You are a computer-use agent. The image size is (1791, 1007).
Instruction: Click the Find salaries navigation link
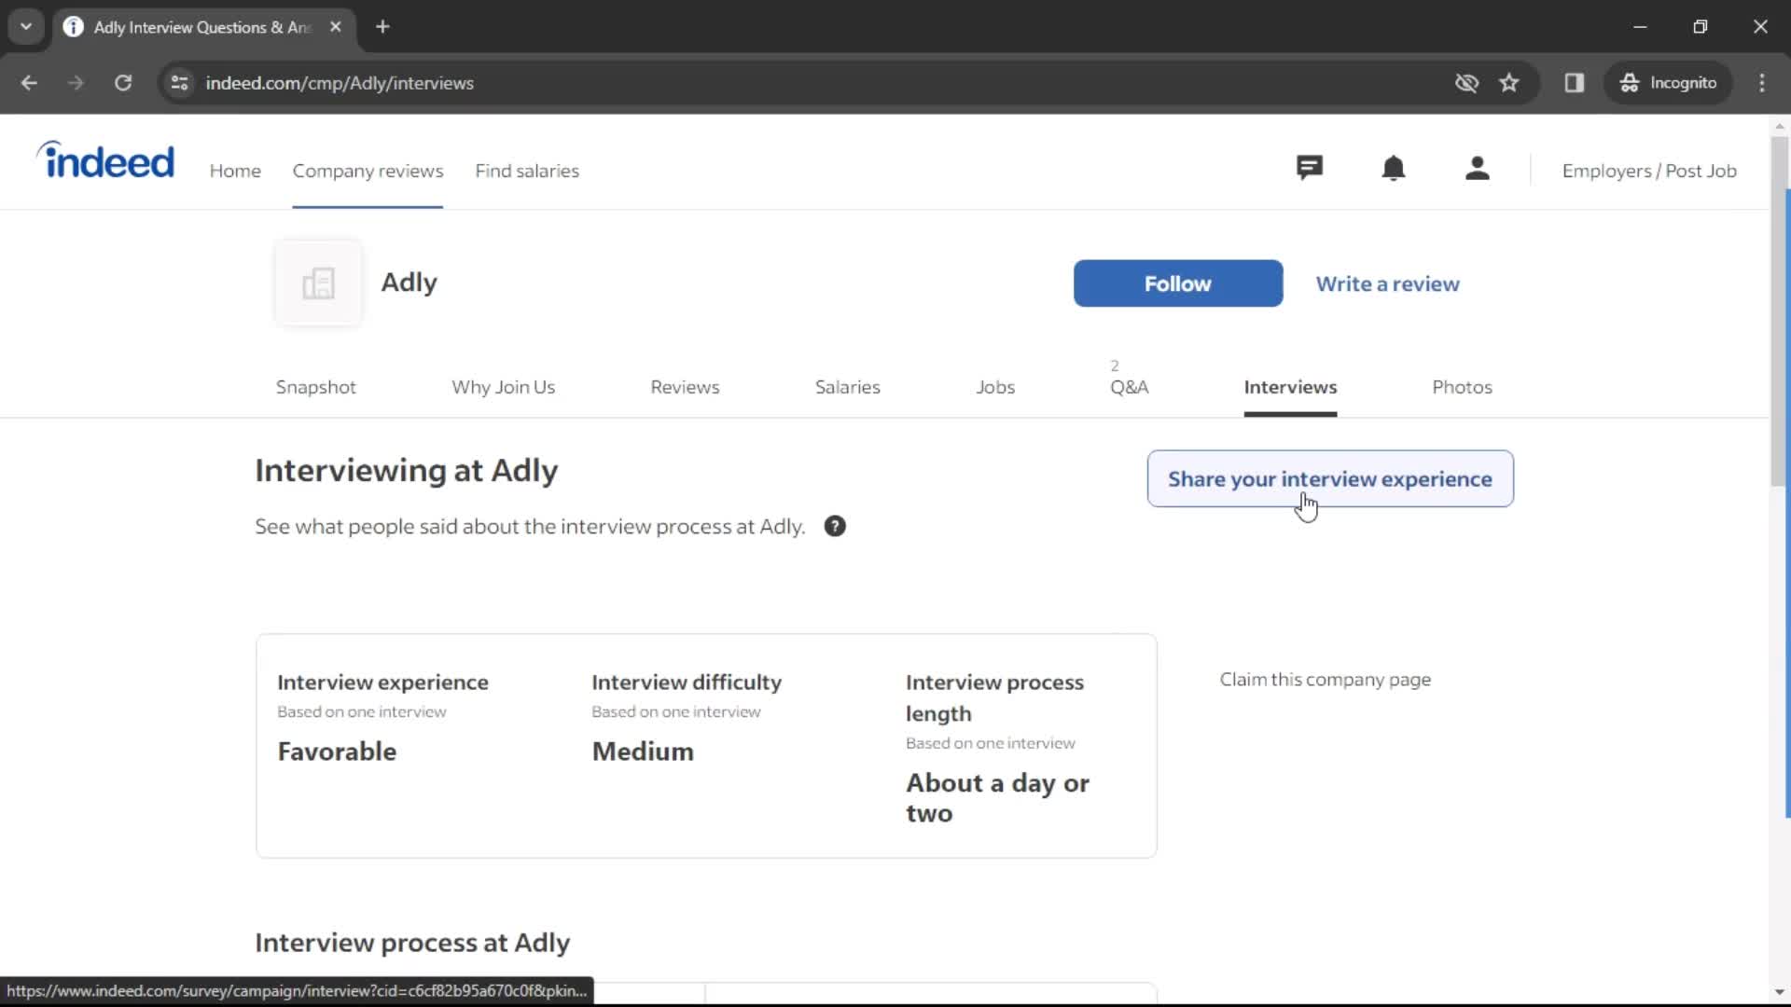528,171
